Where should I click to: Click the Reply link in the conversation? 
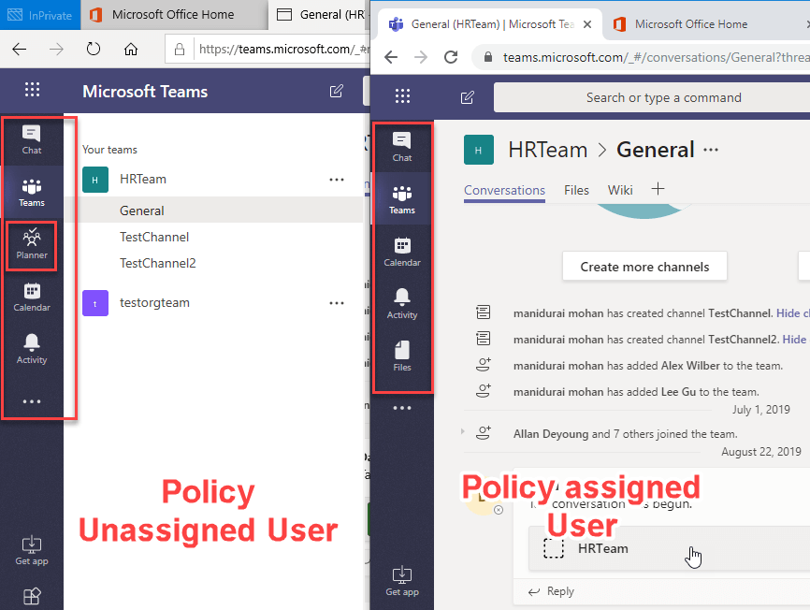tap(559, 590)
